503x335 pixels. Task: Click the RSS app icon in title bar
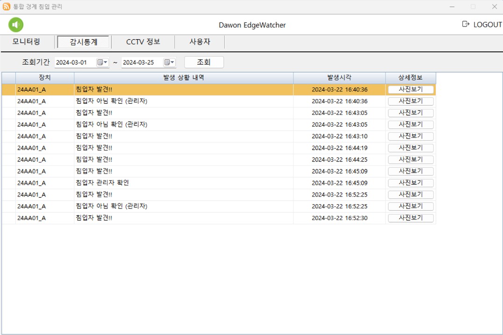pyautogui.click(x=7, y=7)
